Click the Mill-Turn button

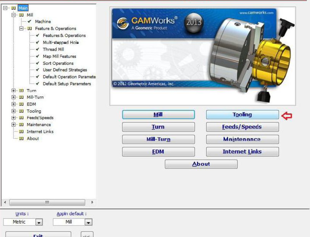pyautogui.click(x=158, y=139)
